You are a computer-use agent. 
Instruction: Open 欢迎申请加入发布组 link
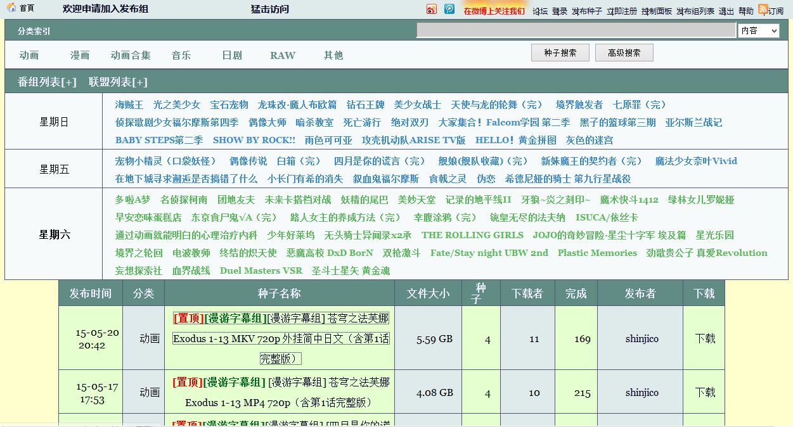click(106, 9)
